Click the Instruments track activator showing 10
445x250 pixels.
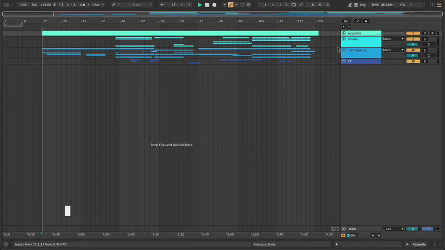412,50
